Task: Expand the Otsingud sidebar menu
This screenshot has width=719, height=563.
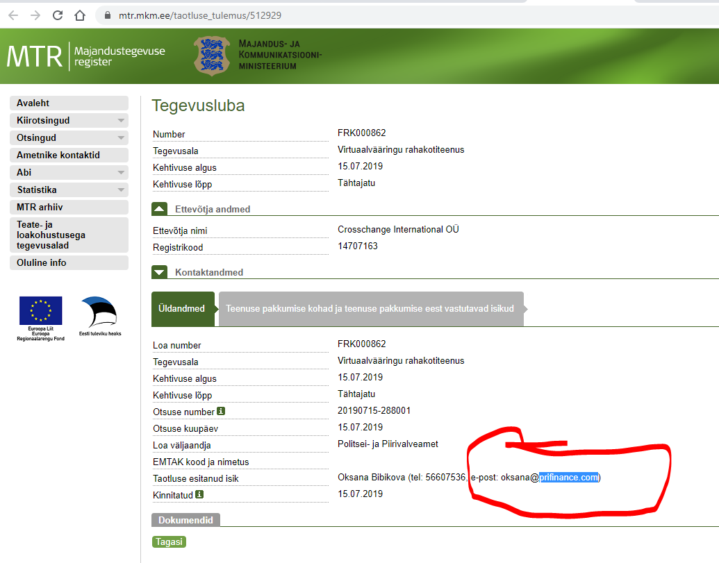Action: (121, 138)
